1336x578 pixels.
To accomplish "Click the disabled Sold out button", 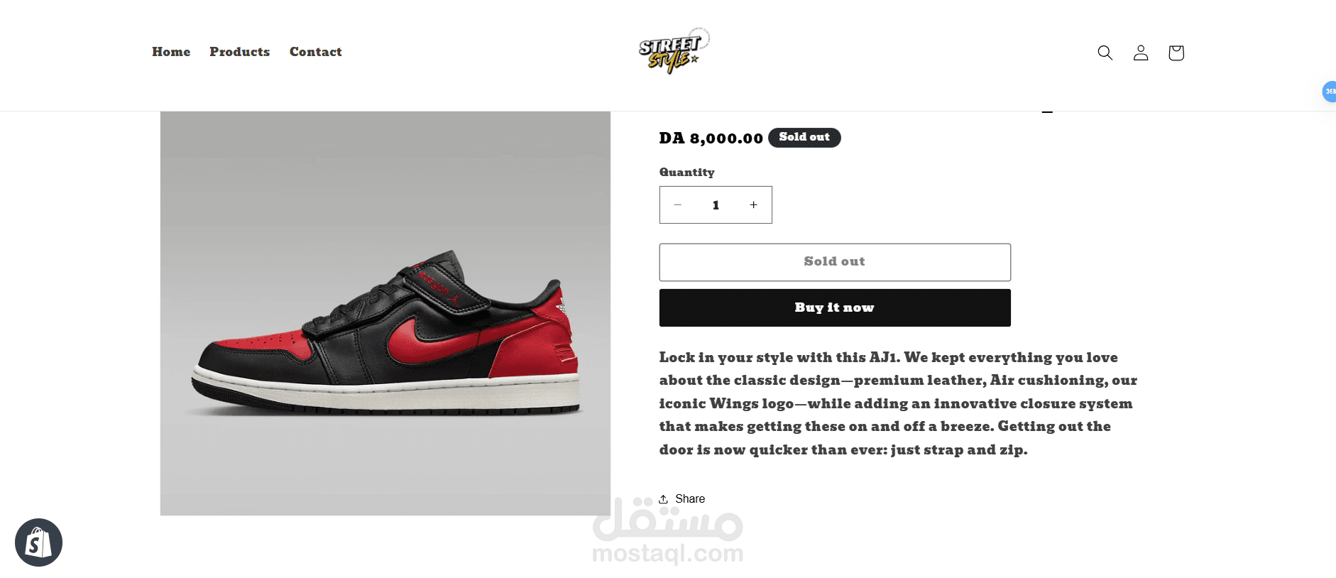I will (x=835, y=262).
